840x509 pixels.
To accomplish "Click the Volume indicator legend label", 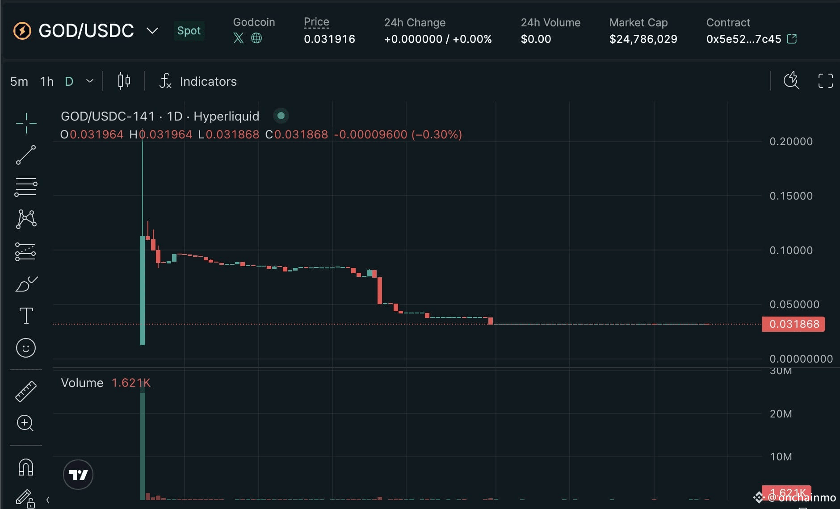I will [82, 383].
